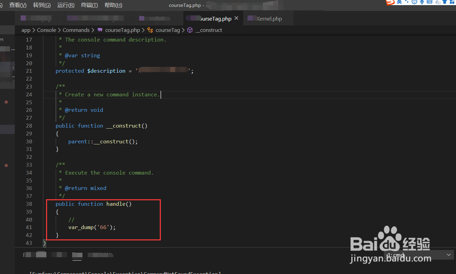456x274 pixels.
Task: Open the 终端(T) menu
Action: click(89, 5)
